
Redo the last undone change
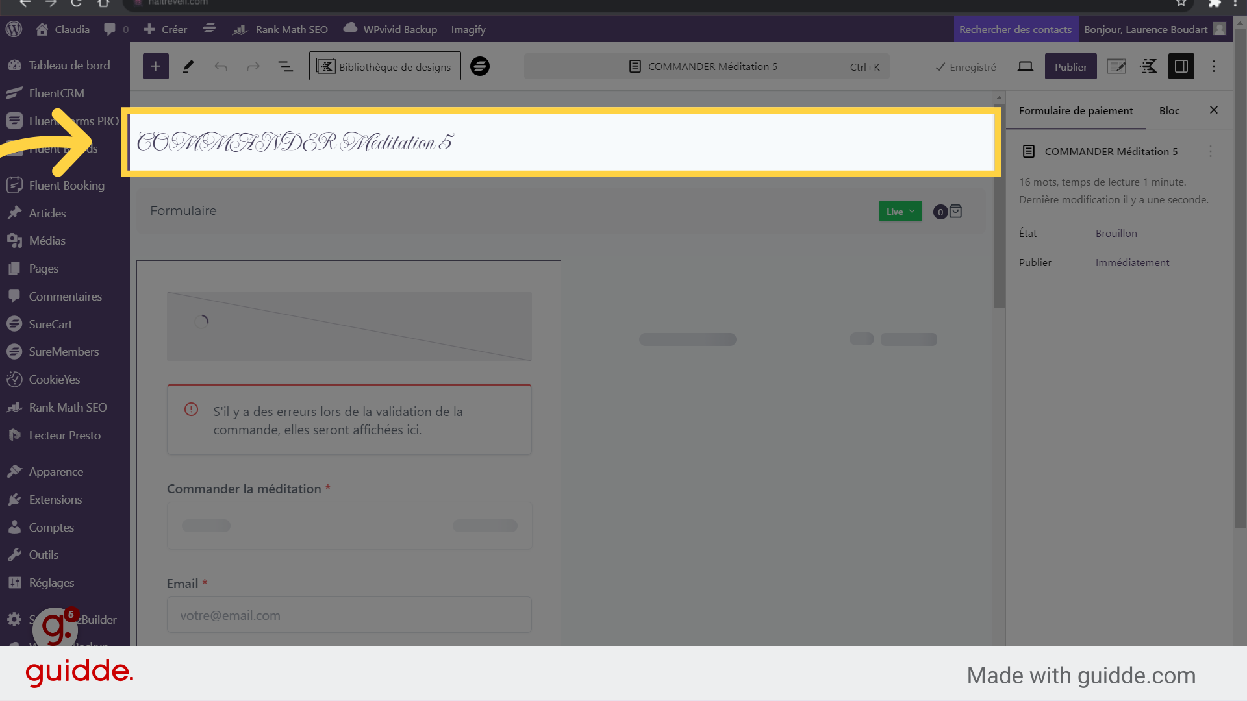(x=253, y=66)
